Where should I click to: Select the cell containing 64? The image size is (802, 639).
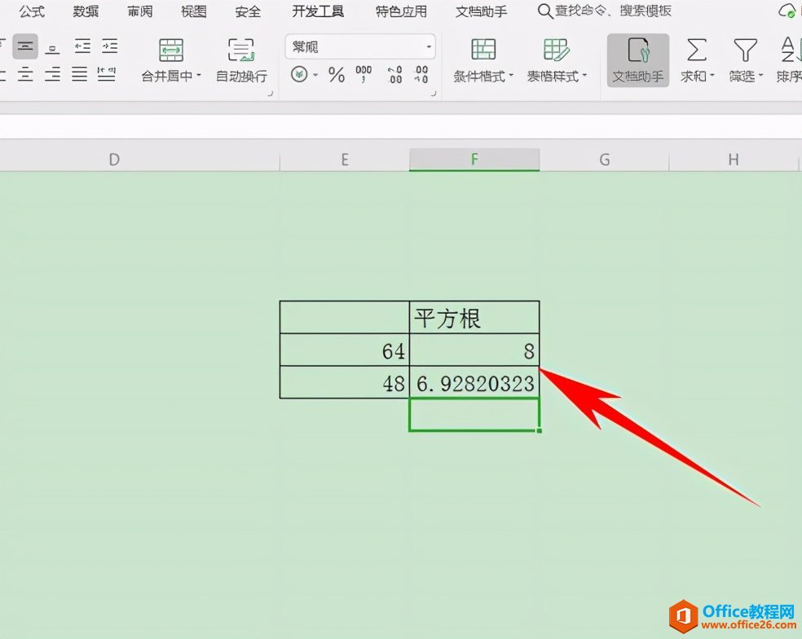[x=345, y=350]
